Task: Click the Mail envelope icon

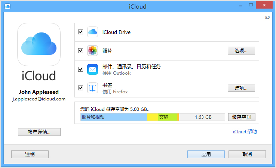Action: (x=92, y=69)
